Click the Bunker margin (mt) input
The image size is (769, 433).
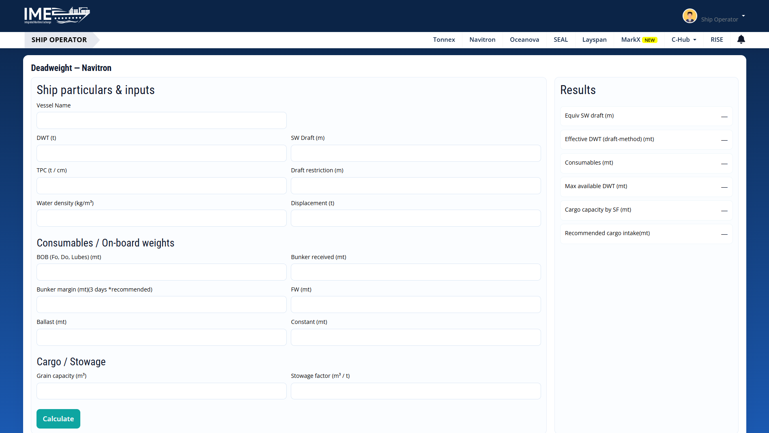(x=161, y=304)
